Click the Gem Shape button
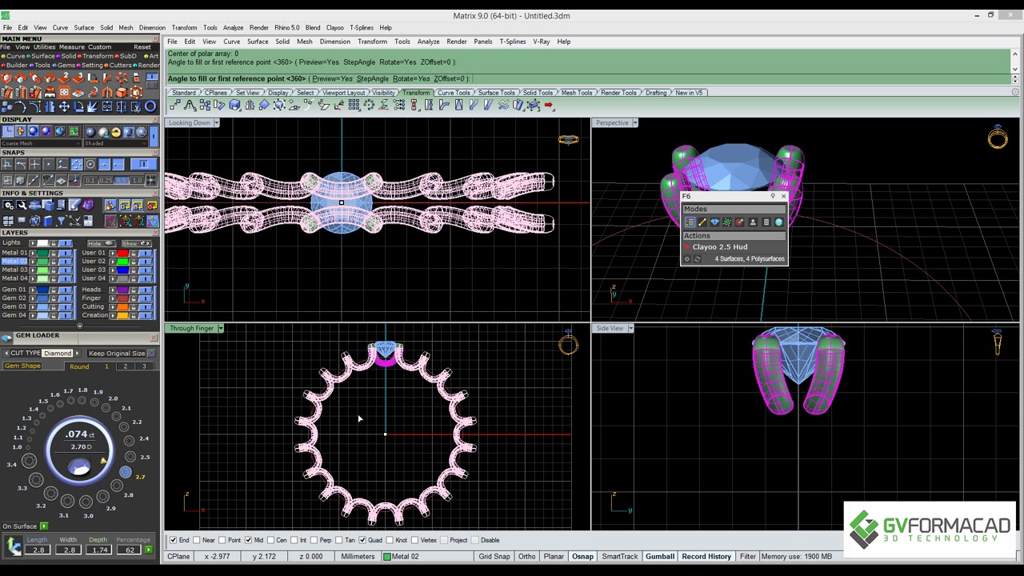The width and height of the screenshot is (1024, 576). [x=22, y=366]
